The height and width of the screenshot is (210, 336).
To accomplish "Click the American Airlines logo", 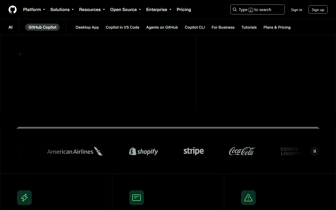I will coord(75,151).
